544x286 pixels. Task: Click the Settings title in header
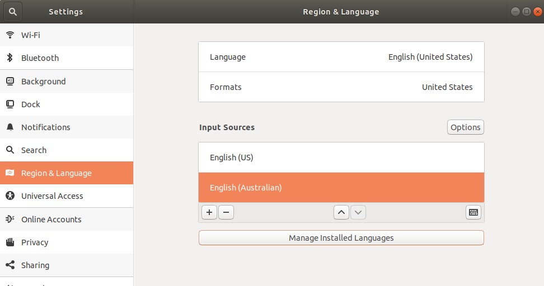pos(66,12)
